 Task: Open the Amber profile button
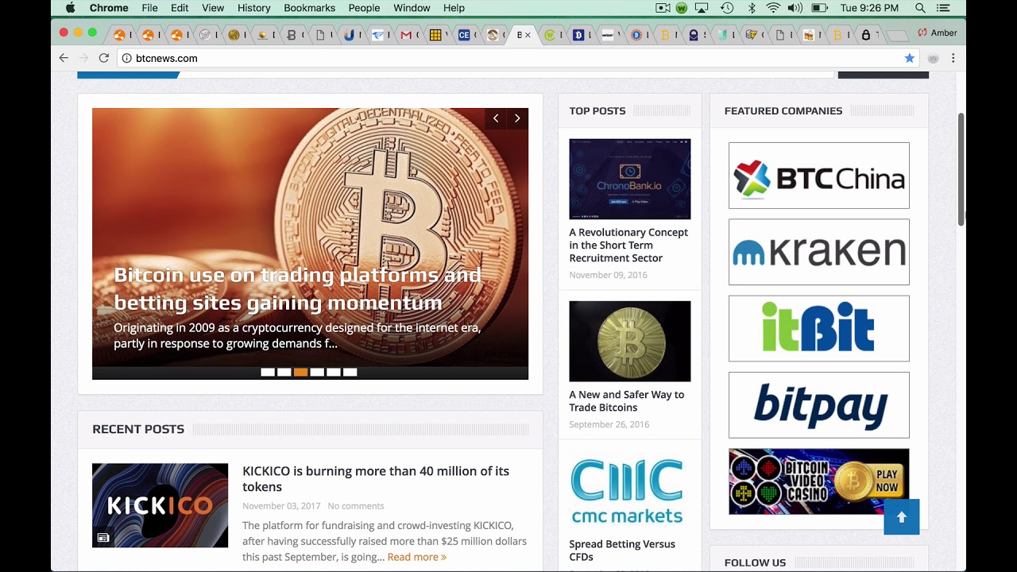[x=938, y=33]
